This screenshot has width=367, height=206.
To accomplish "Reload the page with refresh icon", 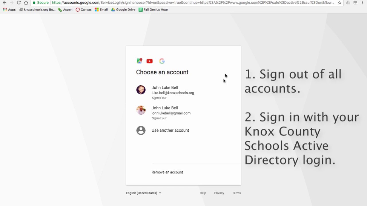I will tap(19, 3).
